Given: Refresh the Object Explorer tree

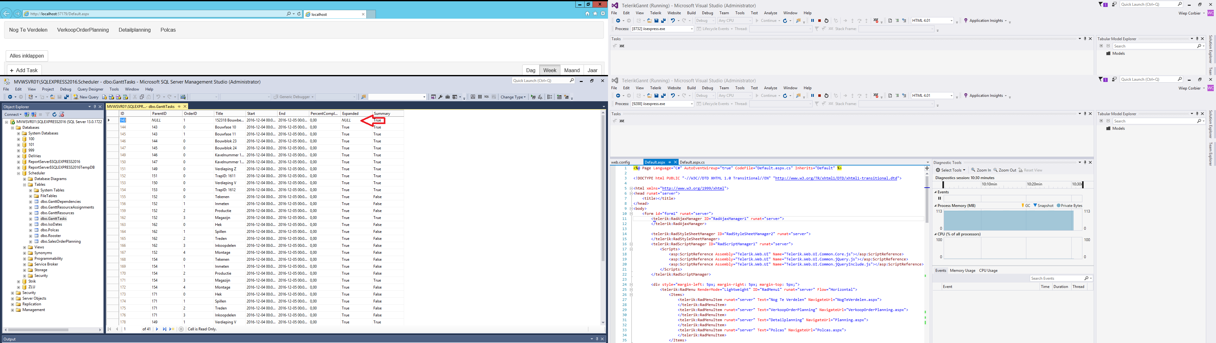Looking at the screenshot, I should click(x=54, y=115).
